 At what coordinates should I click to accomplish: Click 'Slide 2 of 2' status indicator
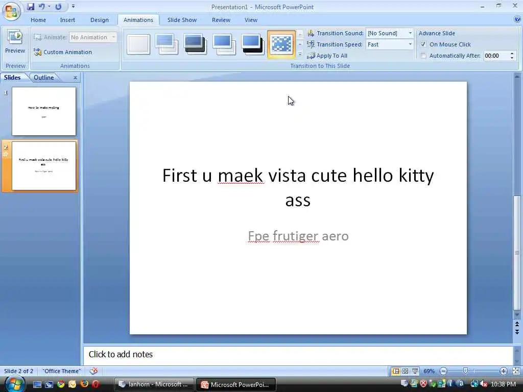(19, 371)
